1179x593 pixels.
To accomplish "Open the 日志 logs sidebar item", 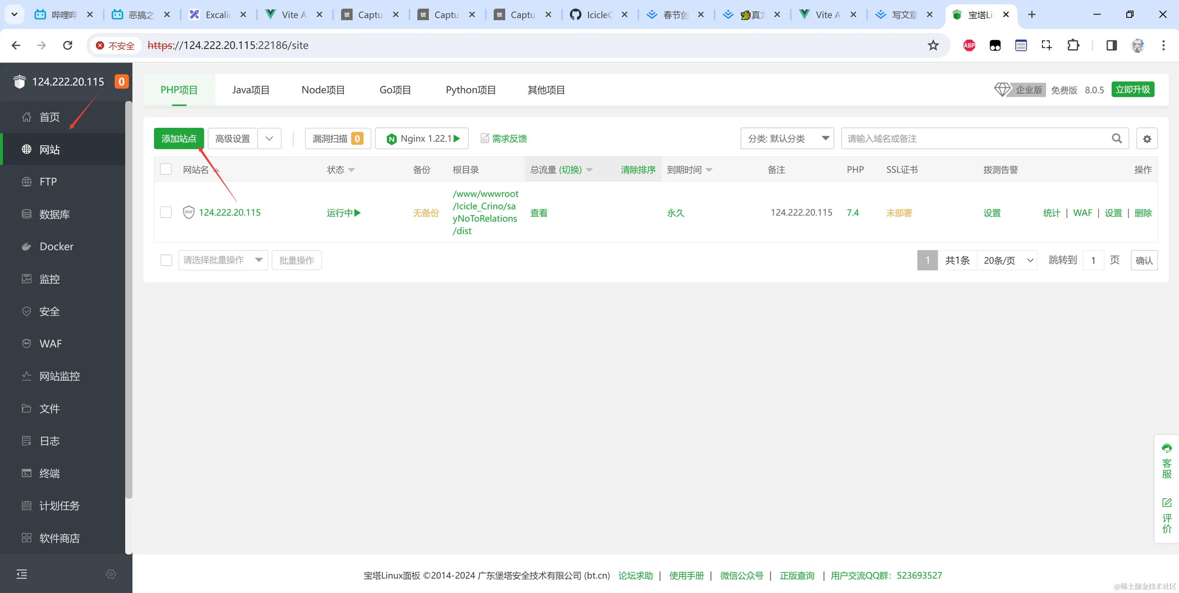I will click(63, 441).
